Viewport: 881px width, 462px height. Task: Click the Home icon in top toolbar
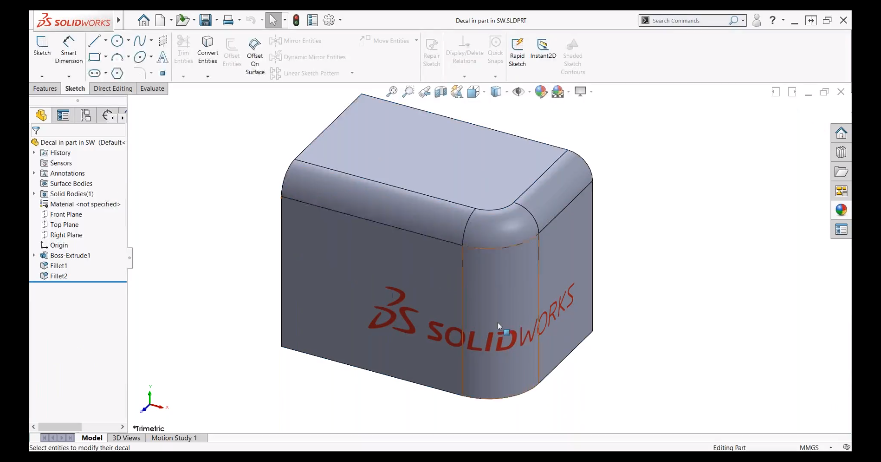coord(144,20)
